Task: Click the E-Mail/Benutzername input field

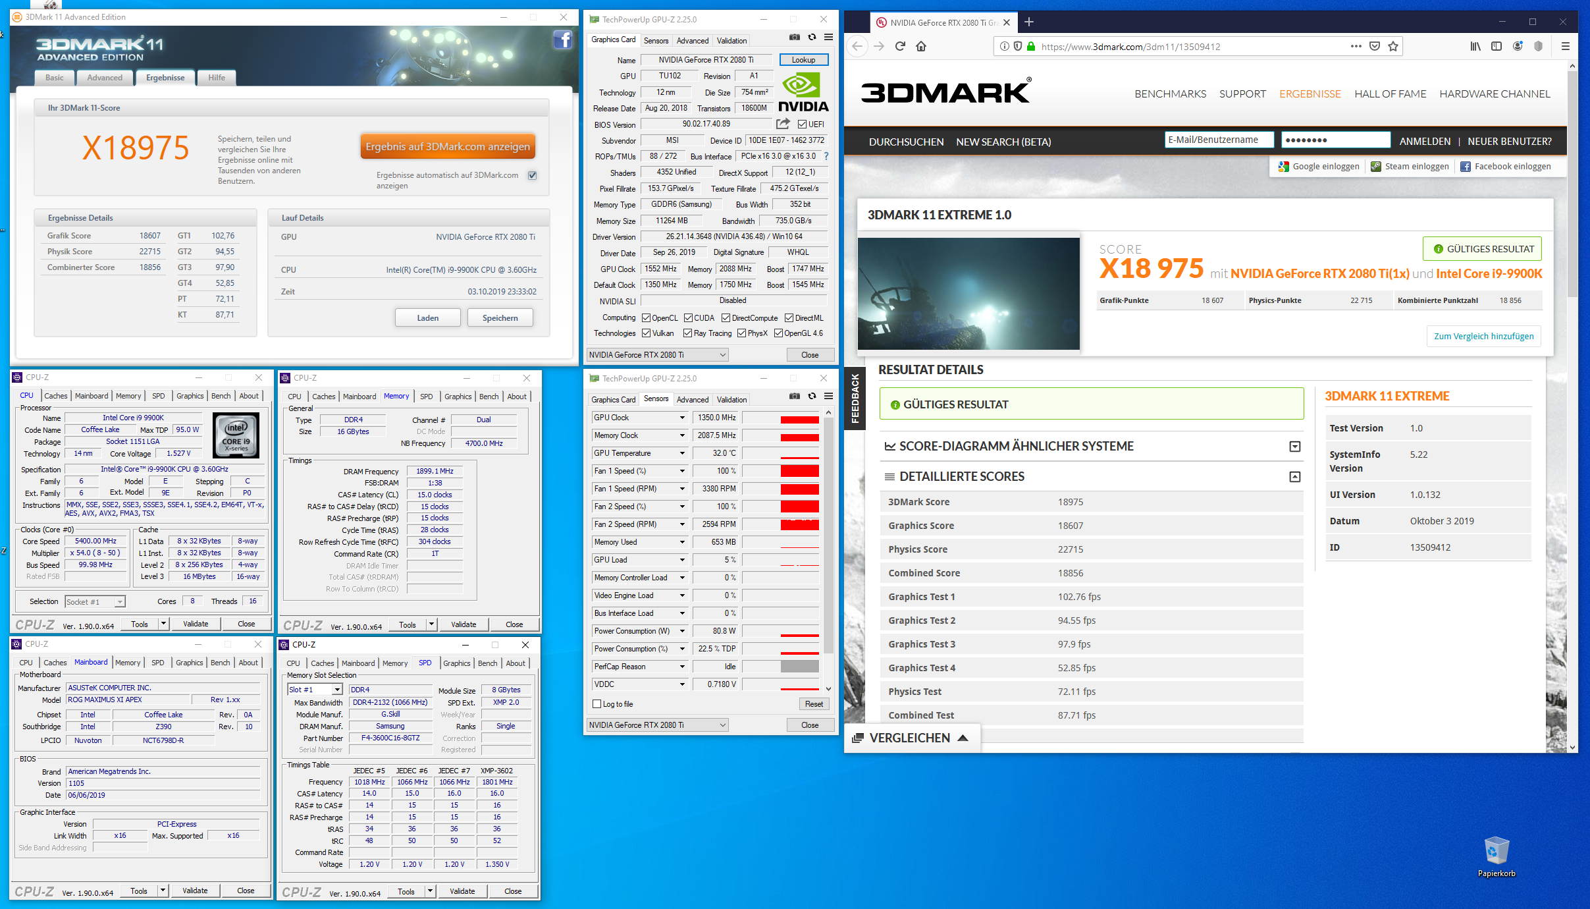Action: click(x=1219, y=140)
